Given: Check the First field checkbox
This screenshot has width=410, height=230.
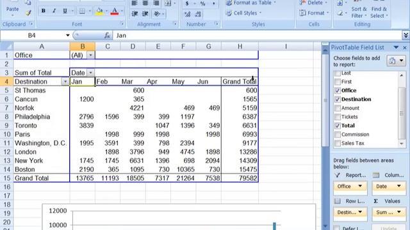Looking at the screenshot, I should (338, 82).
